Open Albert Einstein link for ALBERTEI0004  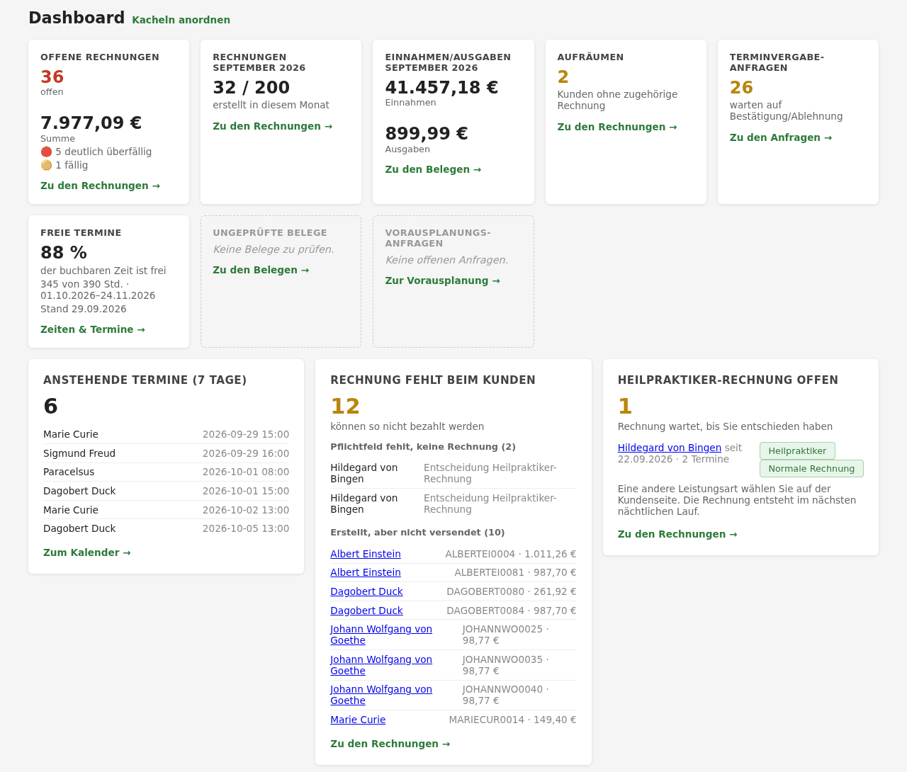(366, 554)
